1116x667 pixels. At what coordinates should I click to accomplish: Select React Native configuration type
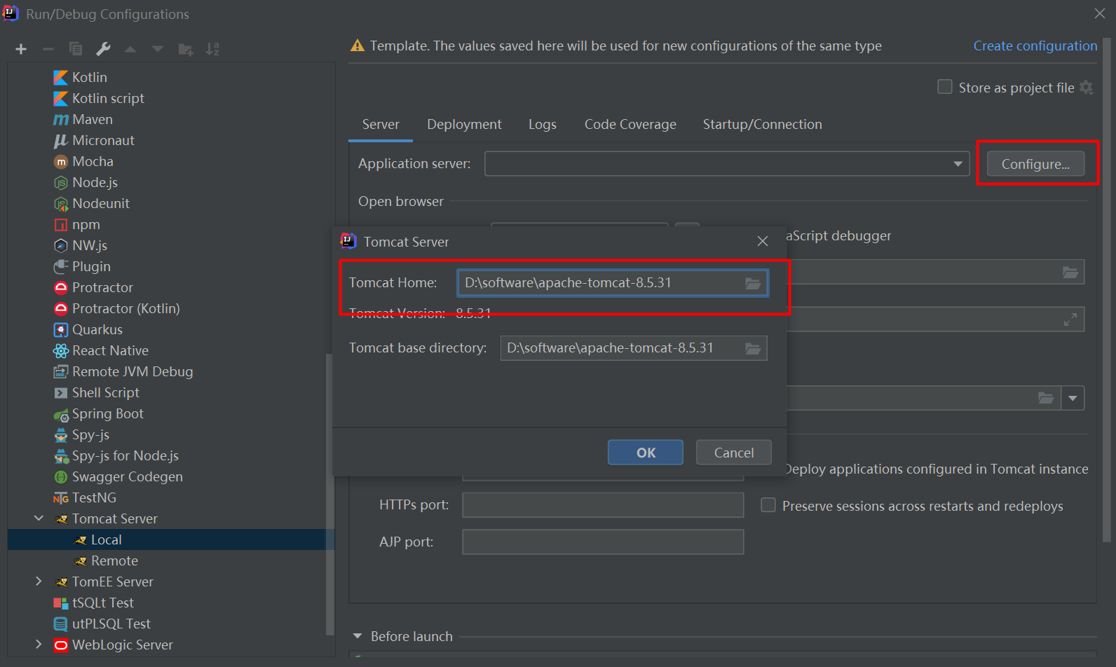point(110,350)
